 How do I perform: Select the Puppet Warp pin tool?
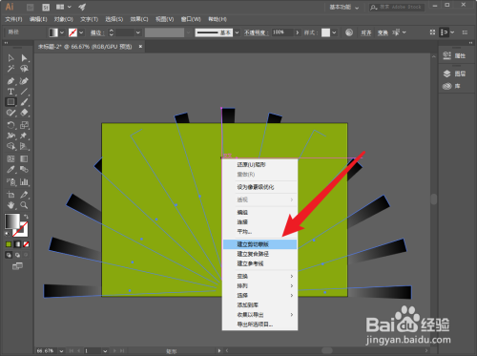tap(24, 136)
